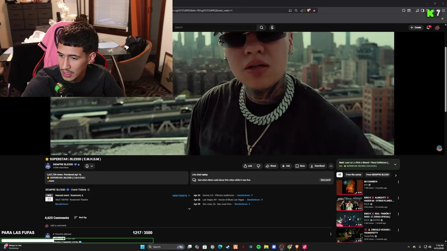Follow the VIEW TICKETS link
The height and width of the screenshot is (251, 447).
[x=181, y=196]
